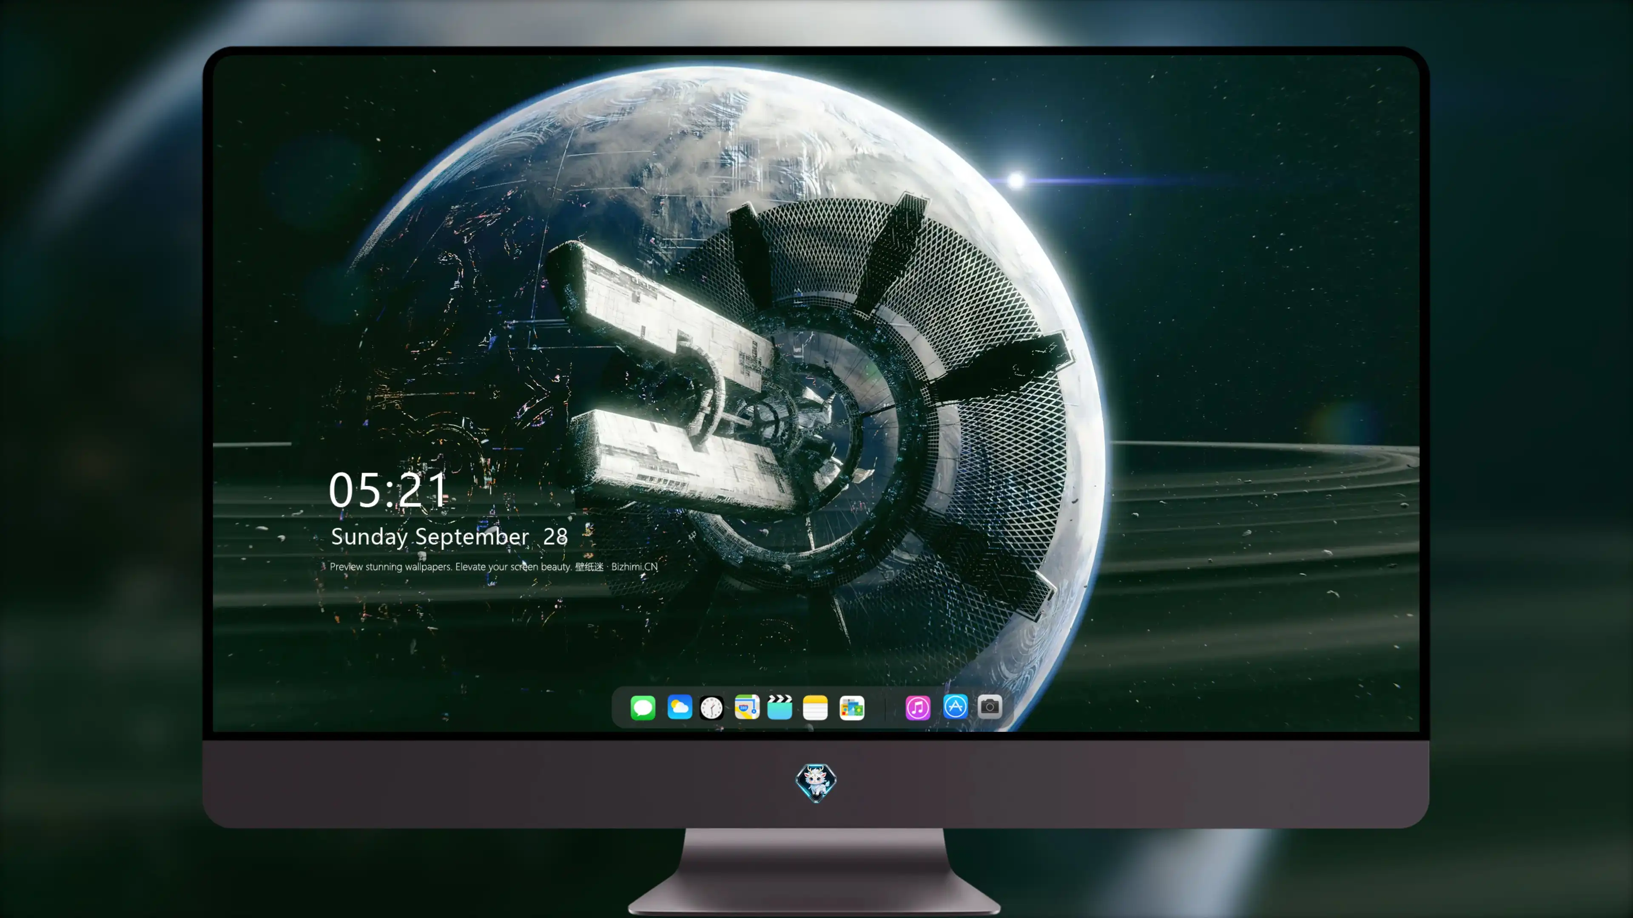1633x918 pixels.
Task: Launch the pink iTunes music app
Action: [918, 708]
